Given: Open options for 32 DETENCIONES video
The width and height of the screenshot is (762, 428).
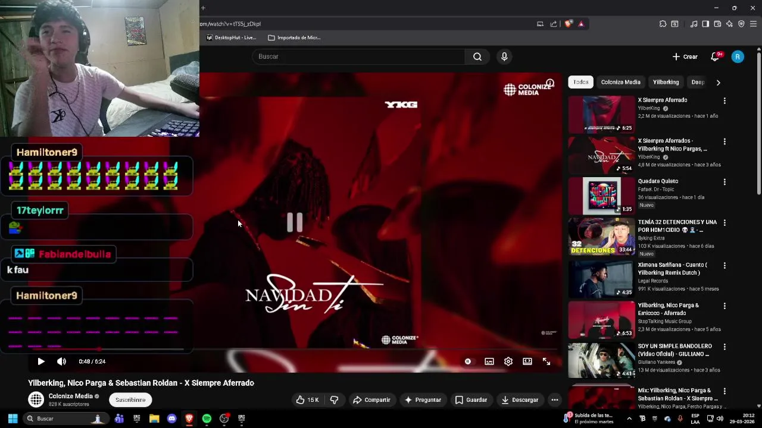Looking at the screenshot, I should (x=724, y=223).
